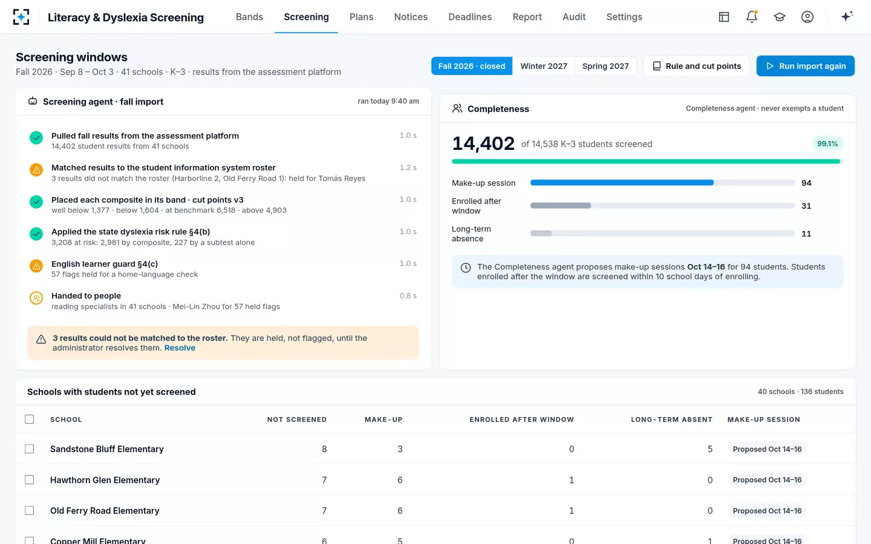Click the graduation cap icon
The width and height of the screenshot is (871, 544).
tap(780, 17)
